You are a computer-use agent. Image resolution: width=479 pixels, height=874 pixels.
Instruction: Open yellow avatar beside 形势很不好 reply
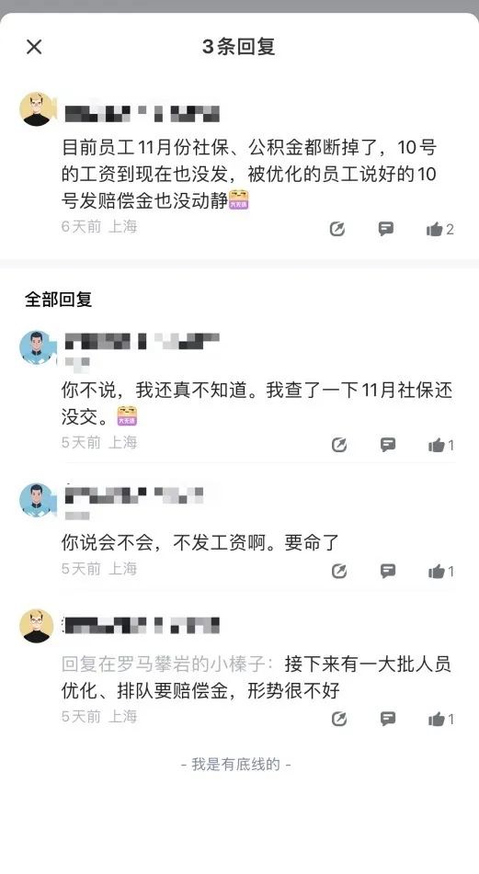pos(37,625)
